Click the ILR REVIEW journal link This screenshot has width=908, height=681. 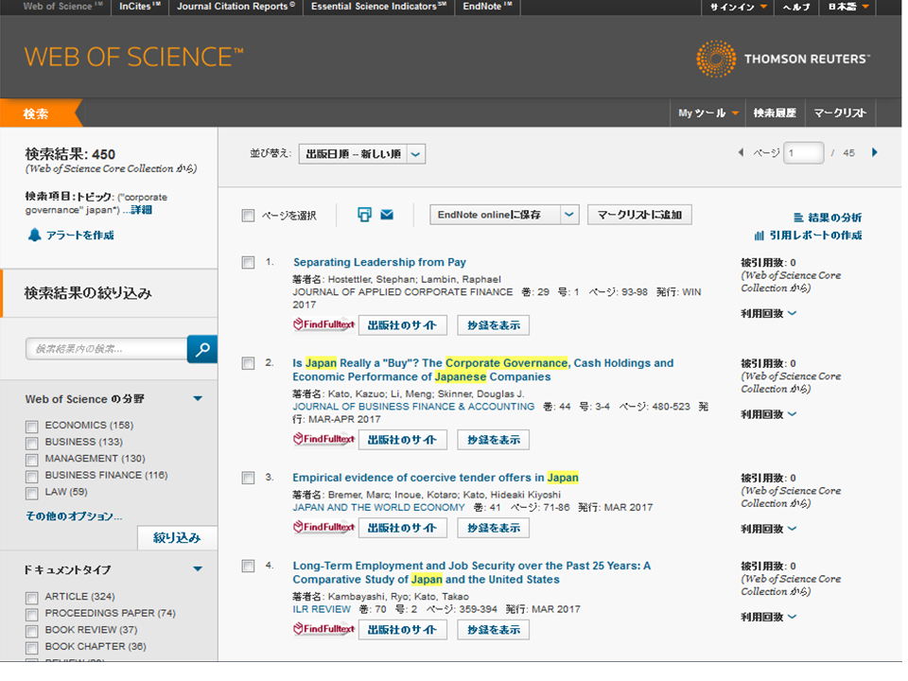tap(322, 609)
